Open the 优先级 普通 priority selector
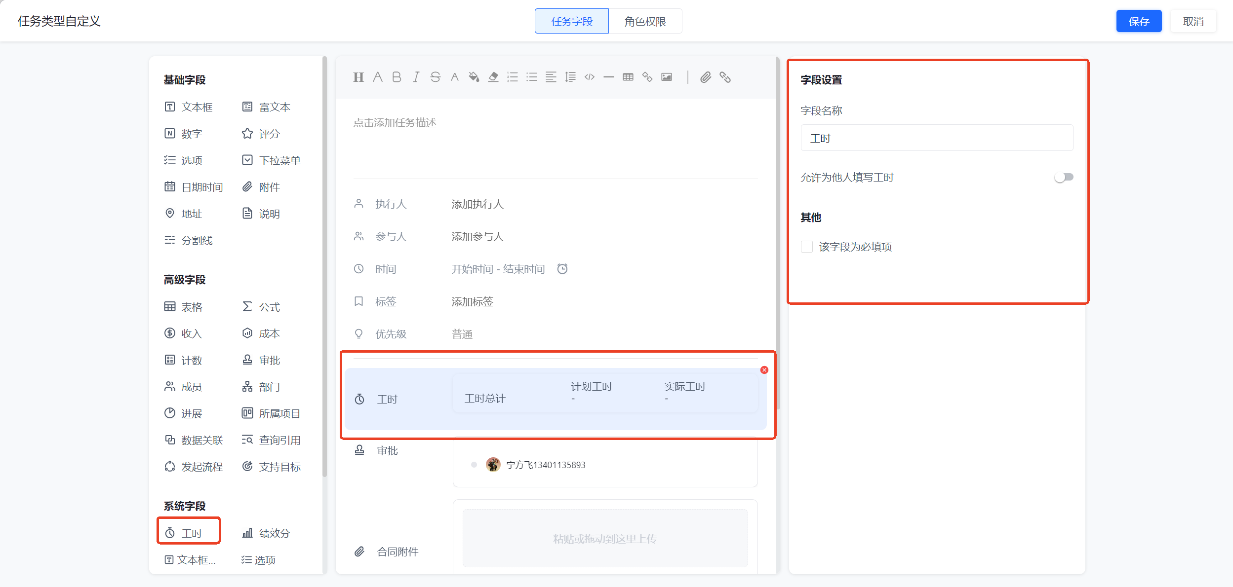Image resolution: width=1233 pixels, height=587 pixels. pyautogui.click(x=462, y=334)
